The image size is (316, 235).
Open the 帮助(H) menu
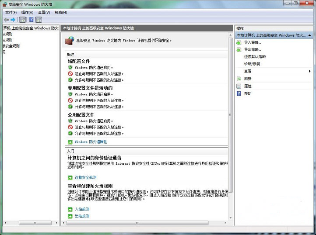(61, 13)
